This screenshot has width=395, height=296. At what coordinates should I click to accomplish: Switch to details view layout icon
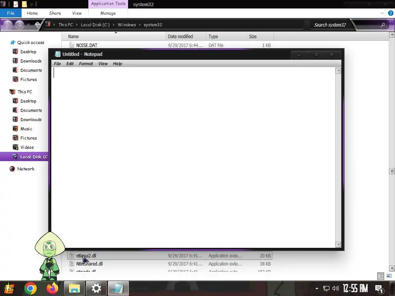(381, 276)
